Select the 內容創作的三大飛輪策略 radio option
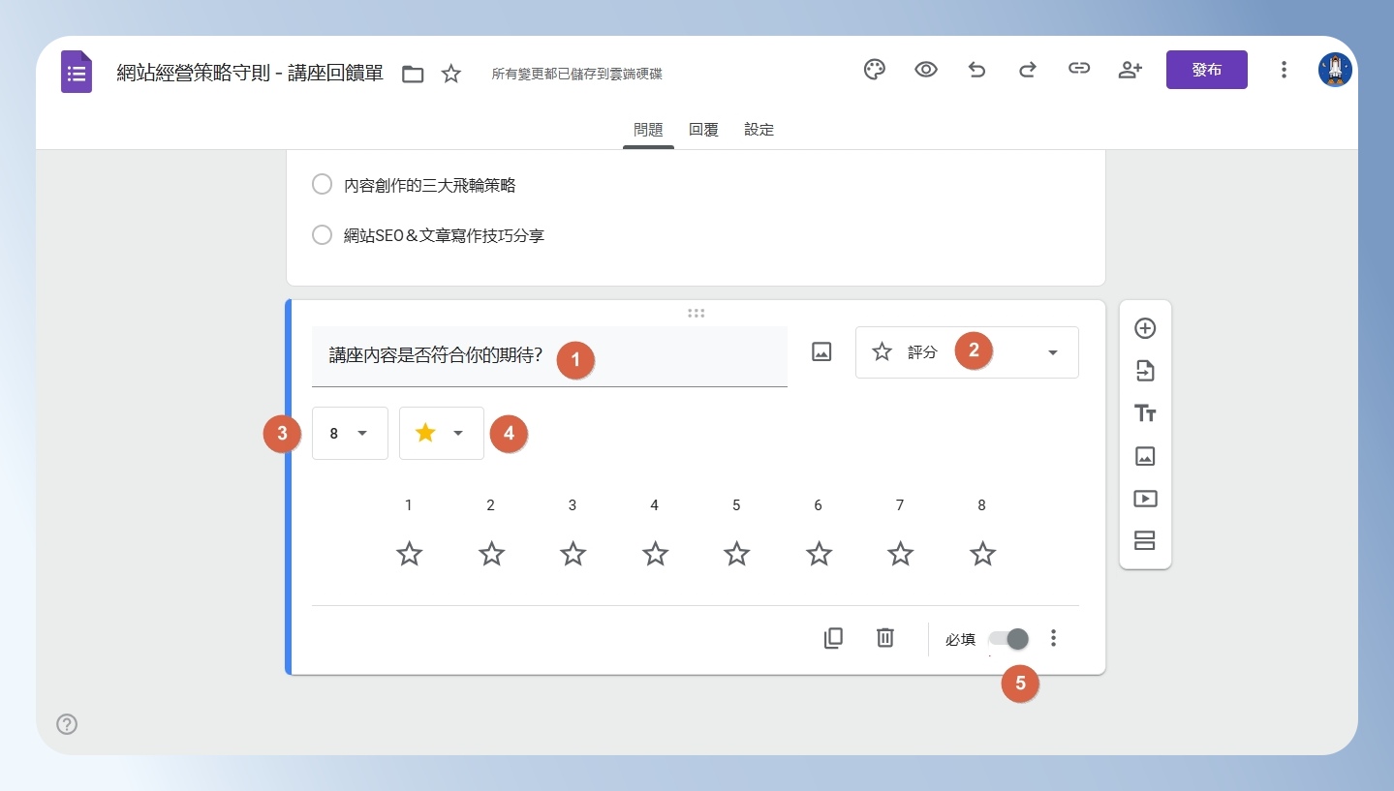Image resolution: width=1394 pixels, height=791 pixels. (323, 184)
